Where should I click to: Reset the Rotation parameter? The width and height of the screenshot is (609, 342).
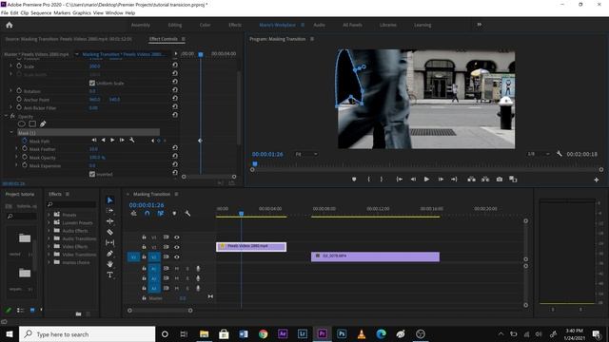point(175,89)
